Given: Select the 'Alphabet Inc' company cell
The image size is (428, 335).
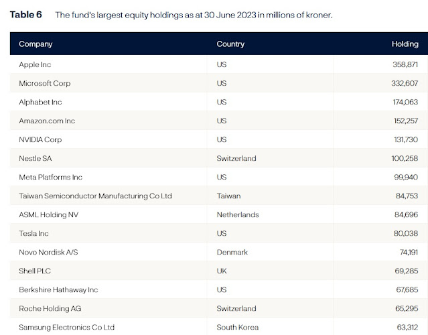Looking at the screenshot, I should click(x=40, y=102).
